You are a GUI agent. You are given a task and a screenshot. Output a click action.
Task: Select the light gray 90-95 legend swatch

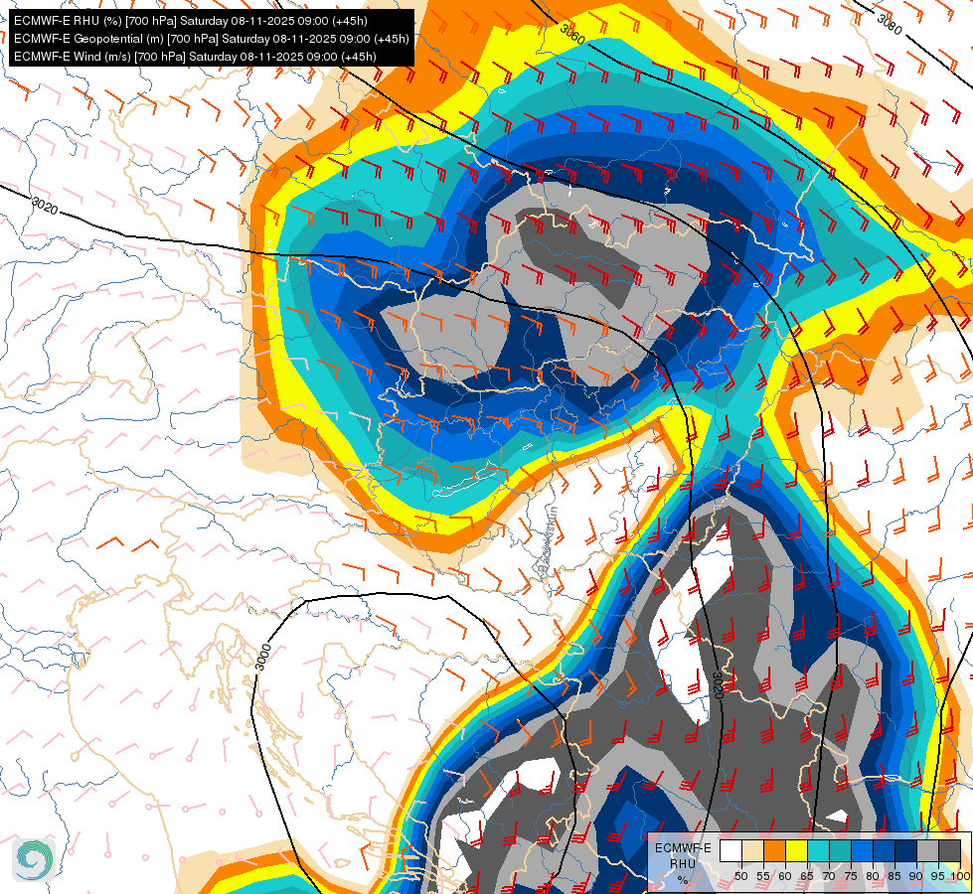point(927,850)
